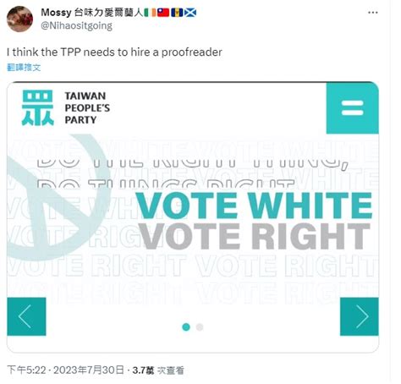
Task: Select the second gray carousel dot
Action: click(x=200, y=327)
